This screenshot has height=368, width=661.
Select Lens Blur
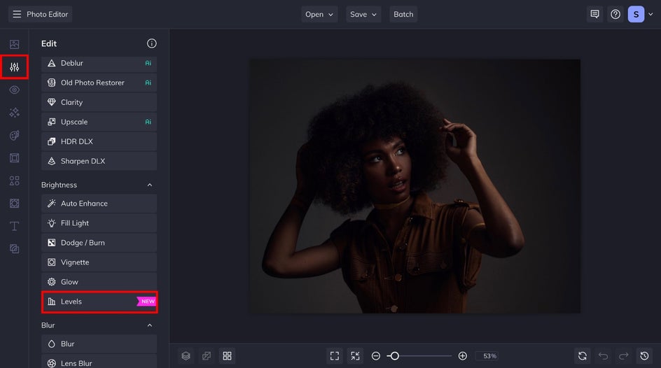99,362
